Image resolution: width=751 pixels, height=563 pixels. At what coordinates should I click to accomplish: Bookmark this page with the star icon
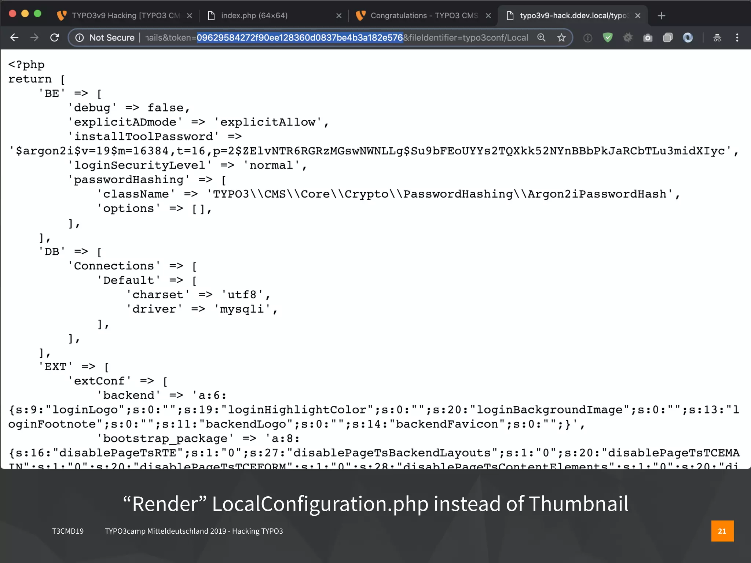pos(561,37)
